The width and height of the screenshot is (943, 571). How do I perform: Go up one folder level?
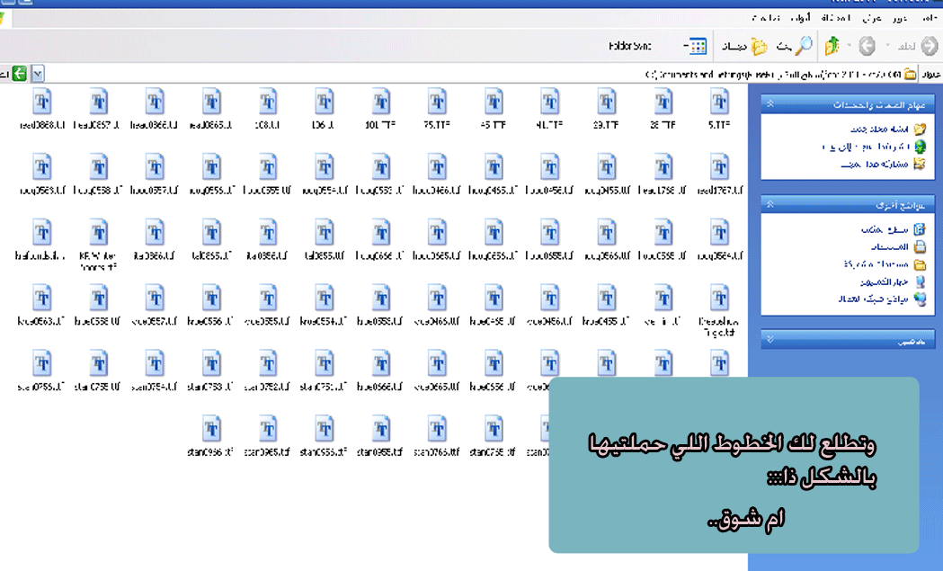832,46
